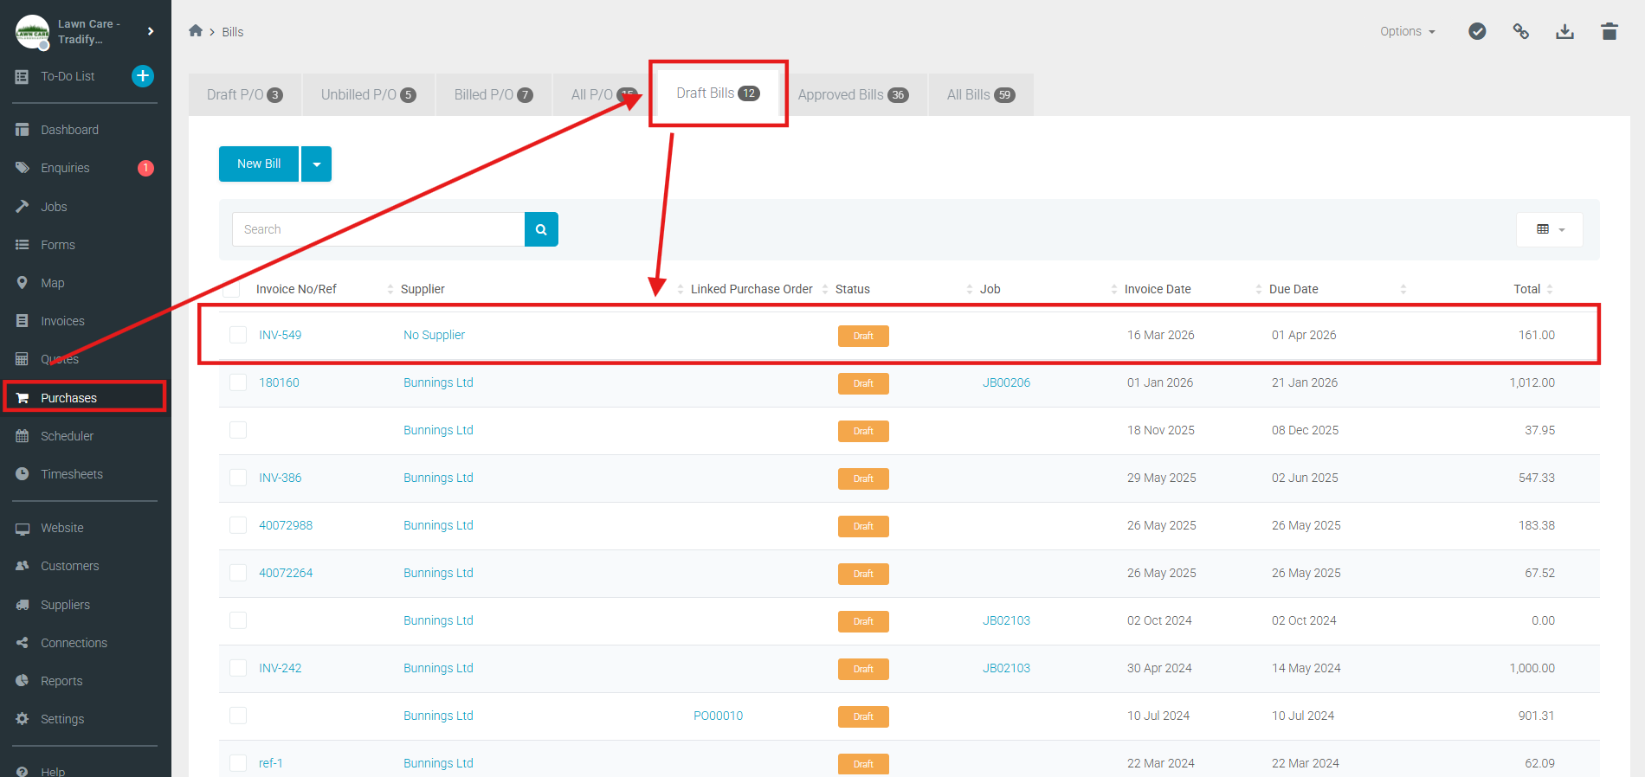The image size is (1645, 777).
Task: Sort by the Supplier column
Action: pos(423,289)
